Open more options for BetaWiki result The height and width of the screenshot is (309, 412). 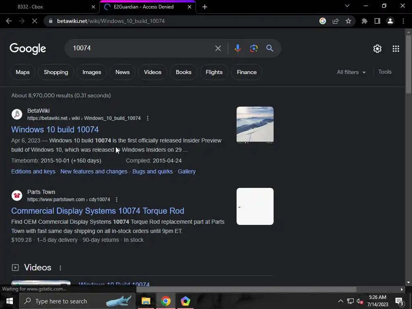point(148,118)
